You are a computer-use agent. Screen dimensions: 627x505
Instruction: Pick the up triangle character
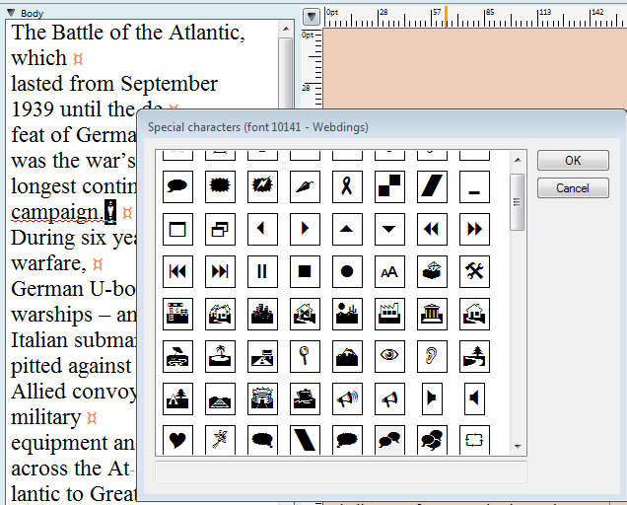347,229
